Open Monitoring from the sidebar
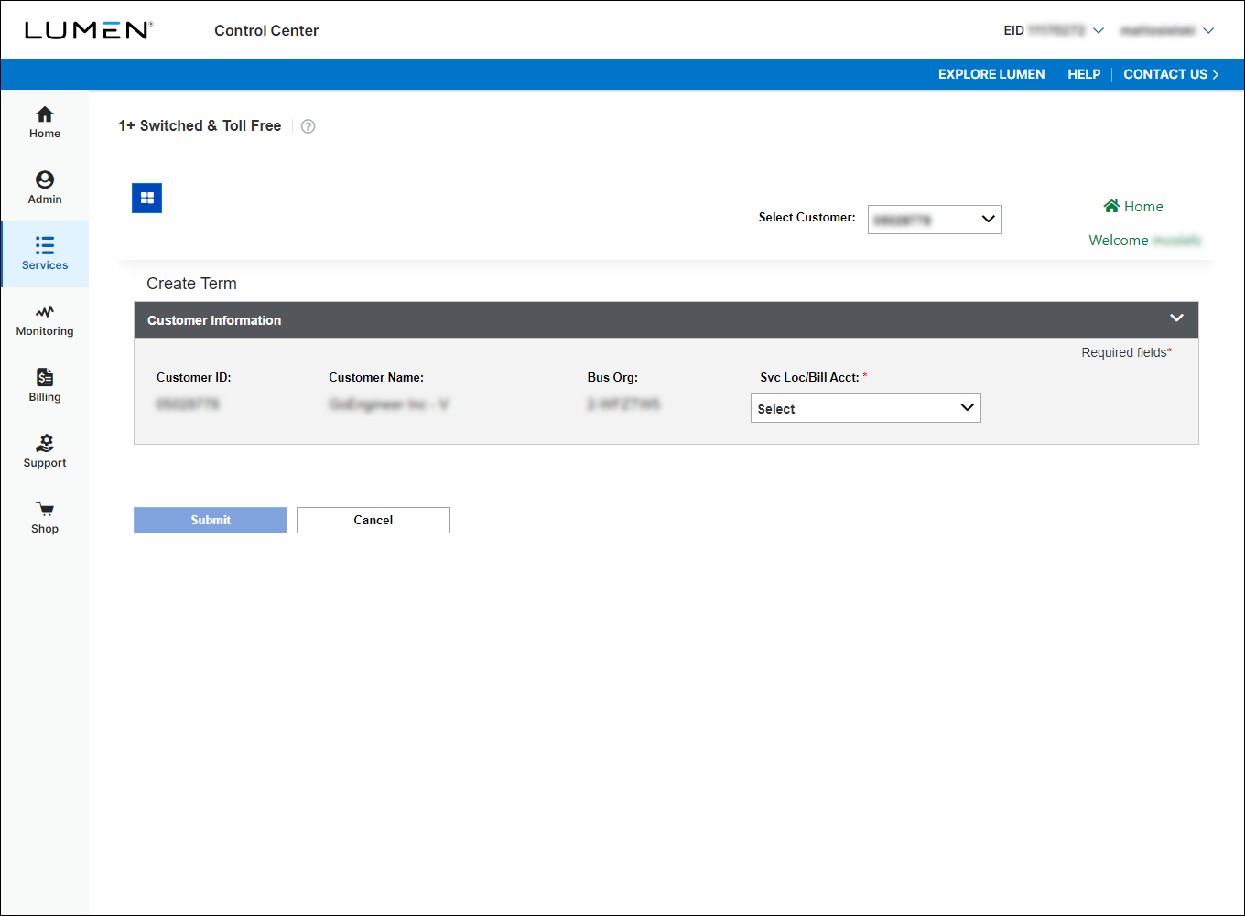The height and width of the screenshot is (916, 1245). 45,312
